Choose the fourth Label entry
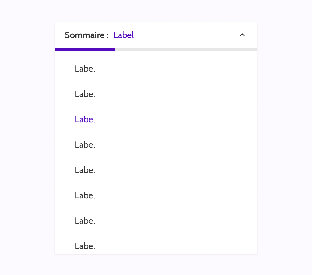 (85, 144)
